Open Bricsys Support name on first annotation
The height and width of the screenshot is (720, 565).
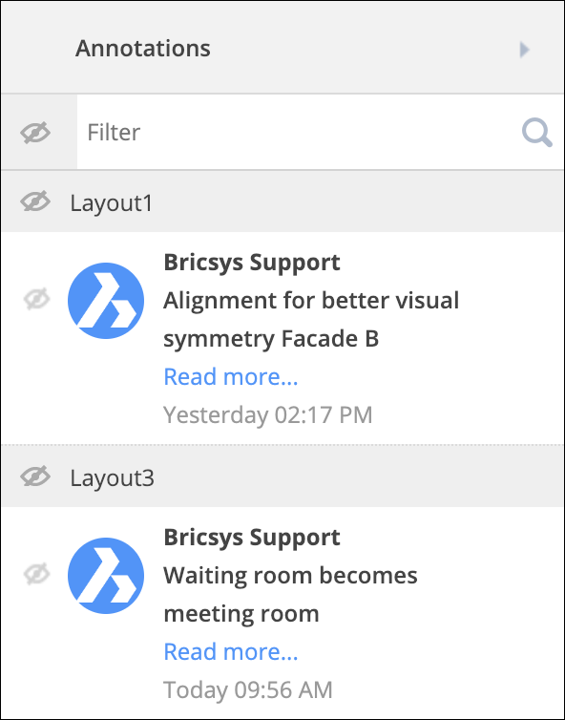(x=252, y=263)
